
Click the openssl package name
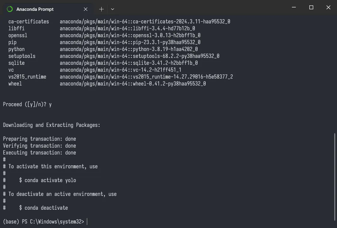pyautogui.click(x=18, y=35)
